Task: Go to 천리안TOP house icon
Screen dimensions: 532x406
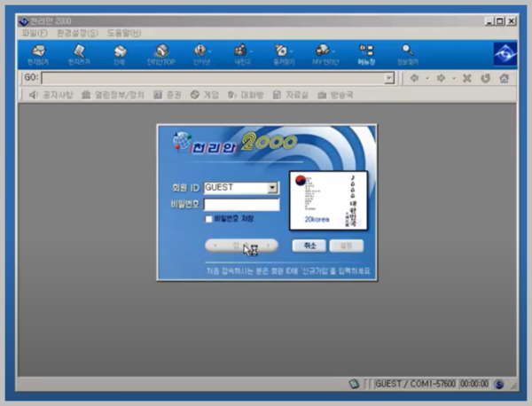Action: (x=161, y=55)
